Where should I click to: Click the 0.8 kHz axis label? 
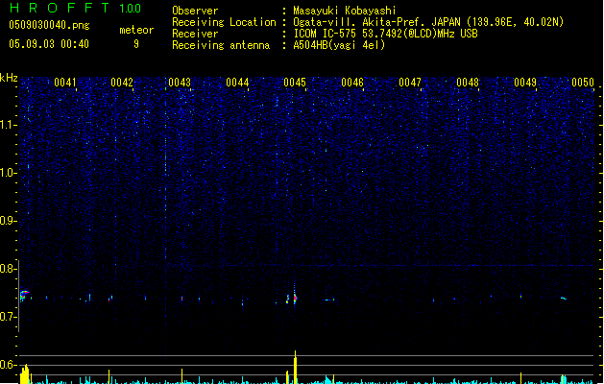click(9, 269)
